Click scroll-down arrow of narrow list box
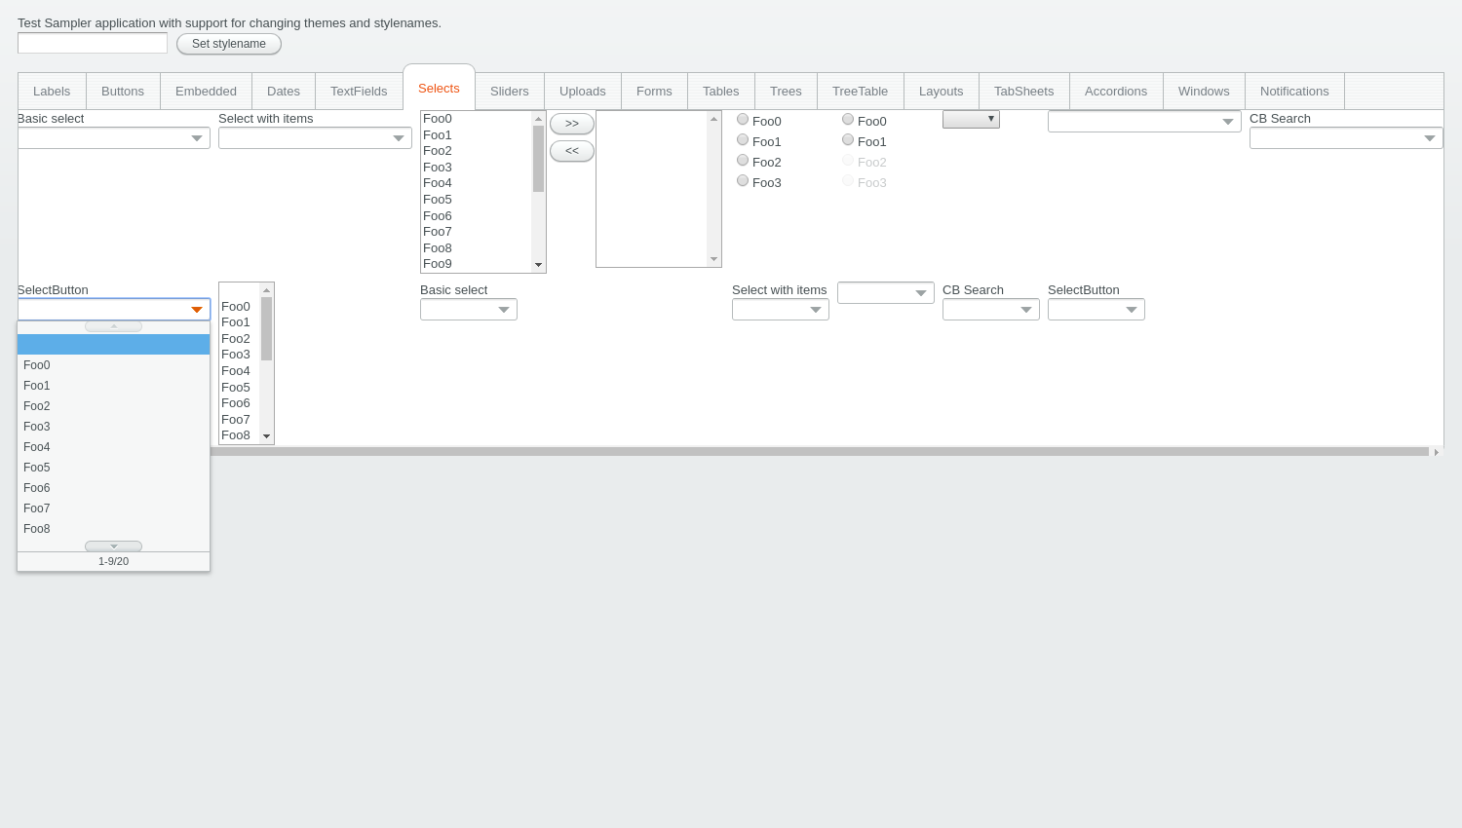This screenshot has width=1462, height=828. tap(266, 436)
